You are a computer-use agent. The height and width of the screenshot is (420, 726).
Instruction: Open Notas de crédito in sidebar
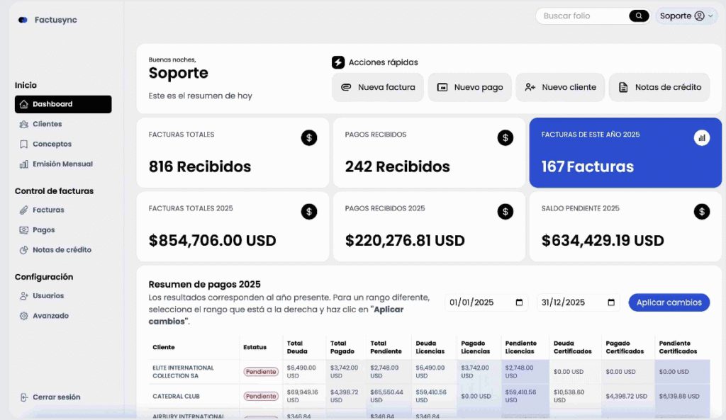[x=61, y=249]
